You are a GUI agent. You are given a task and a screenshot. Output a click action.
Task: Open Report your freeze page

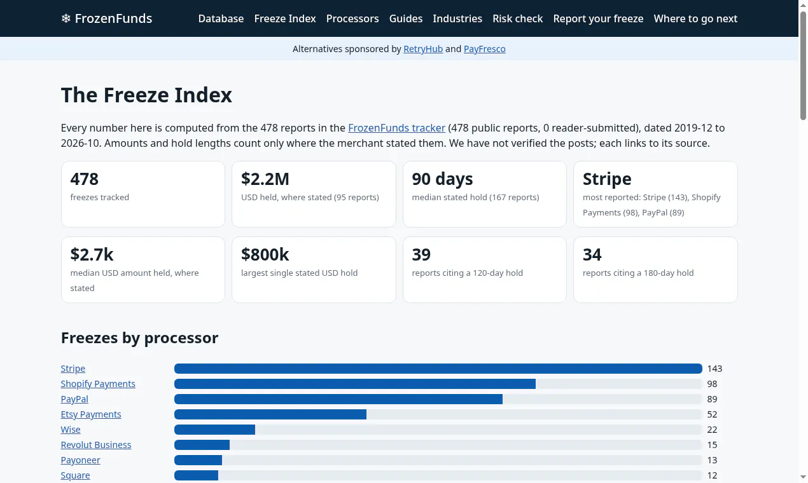click(x=598, y=18)
